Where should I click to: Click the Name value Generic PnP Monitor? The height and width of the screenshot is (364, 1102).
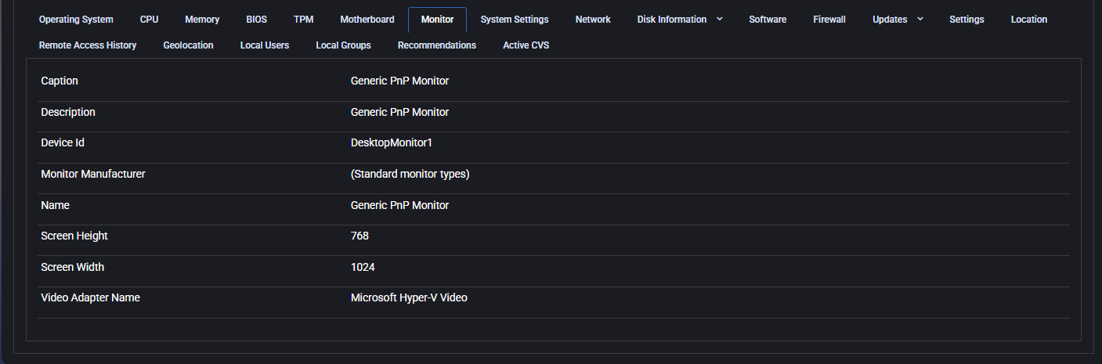[399, 205]
